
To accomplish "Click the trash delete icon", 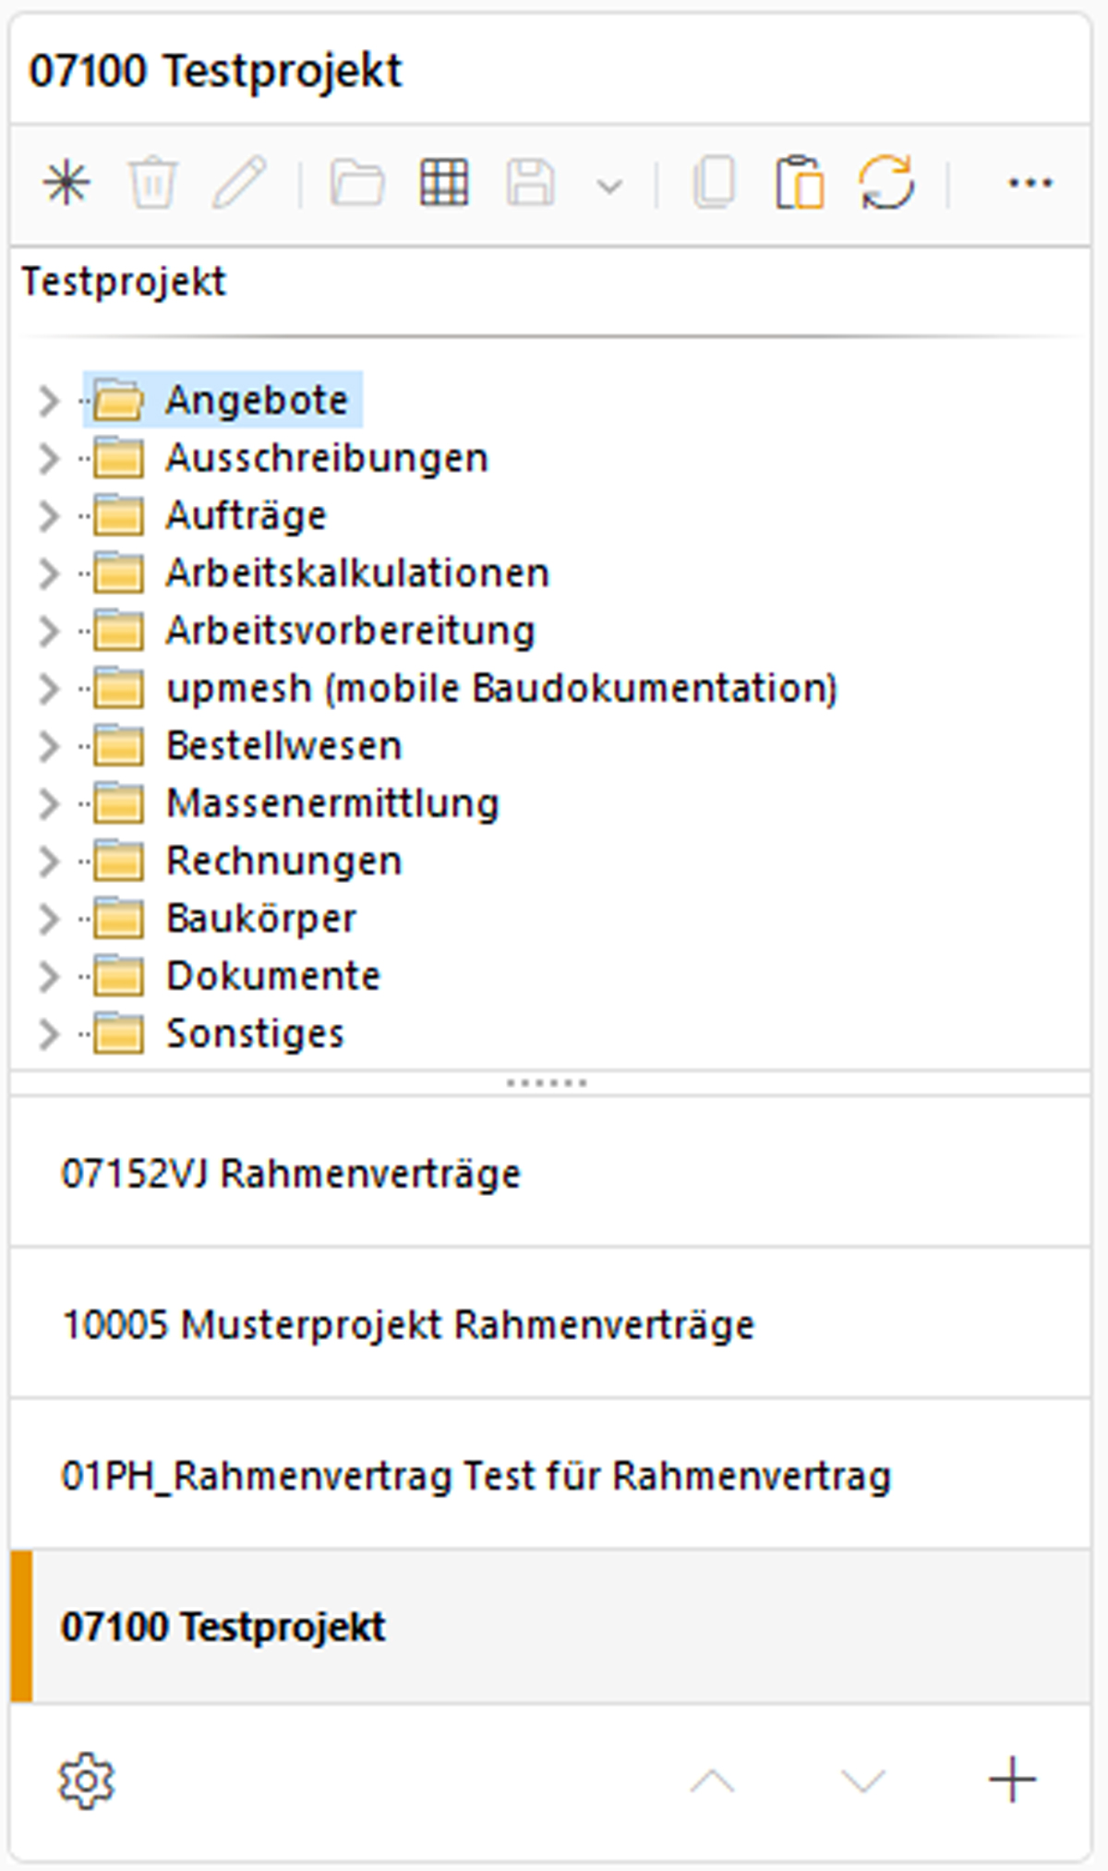I will coord(152,182).
